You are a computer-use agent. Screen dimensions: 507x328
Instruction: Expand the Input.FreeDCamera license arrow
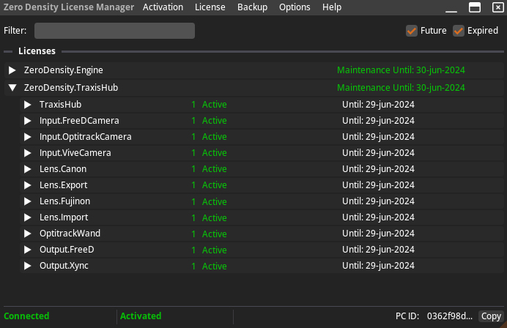[28, 121]
